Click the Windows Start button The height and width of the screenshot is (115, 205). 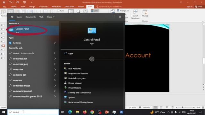click(4, 112)
